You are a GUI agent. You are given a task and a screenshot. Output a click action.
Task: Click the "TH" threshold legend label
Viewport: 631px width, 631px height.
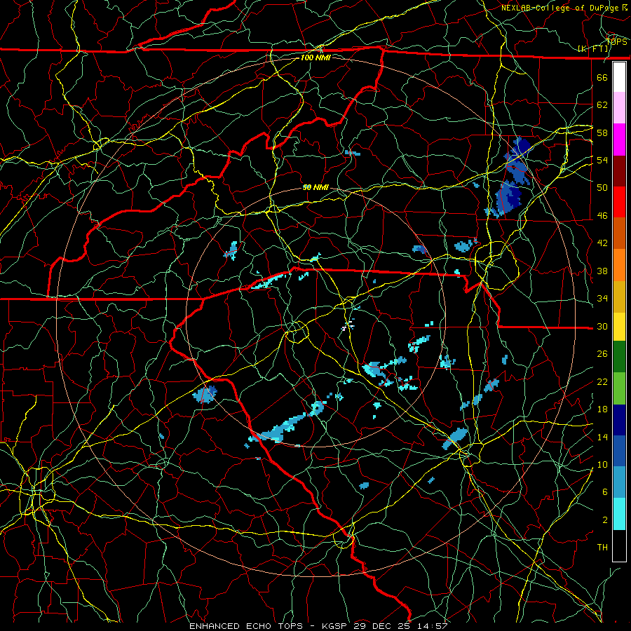602,548
